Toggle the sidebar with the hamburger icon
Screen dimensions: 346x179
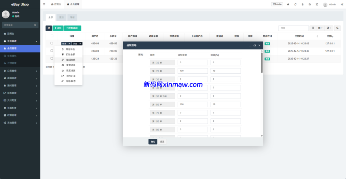tap(44, 4)
